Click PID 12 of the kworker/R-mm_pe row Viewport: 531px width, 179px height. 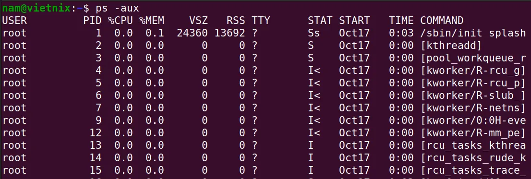[x=96, y=133]
